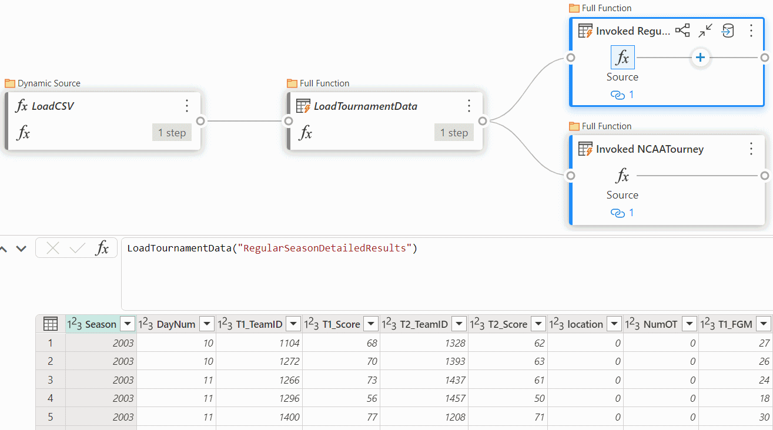773x430 pixels.
Task: Click the 1 step badge on LoadCSV
Action: (x=172, y=133)
